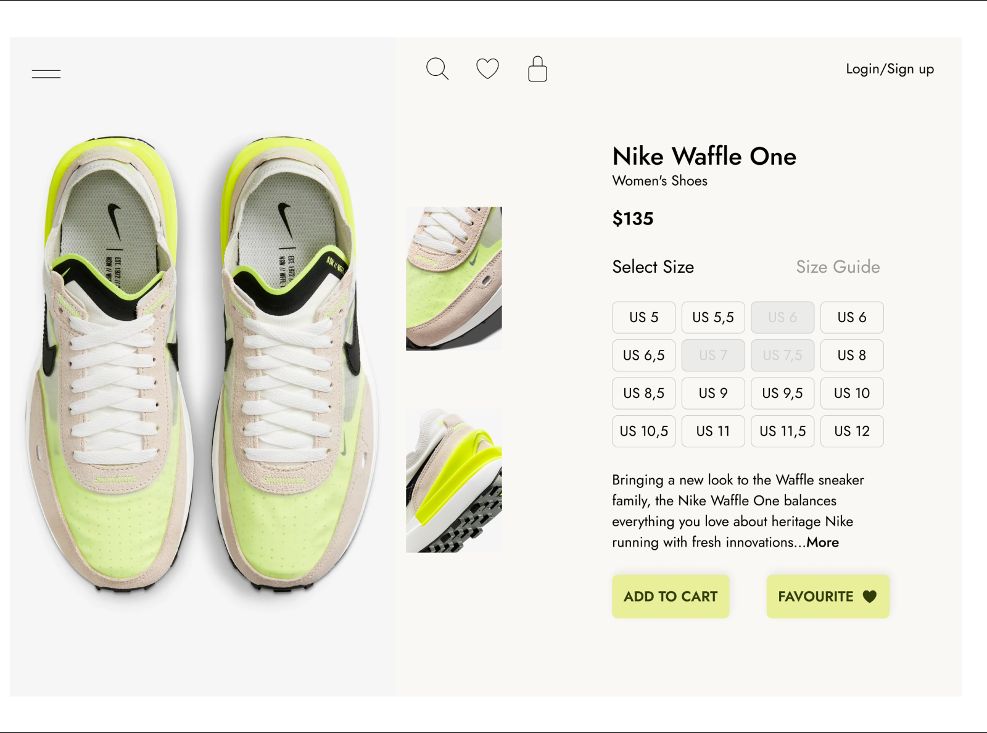Viewport: 987px width, 733px height.
Task: Choose size US 10,5
Action: [x=643, y=431]
